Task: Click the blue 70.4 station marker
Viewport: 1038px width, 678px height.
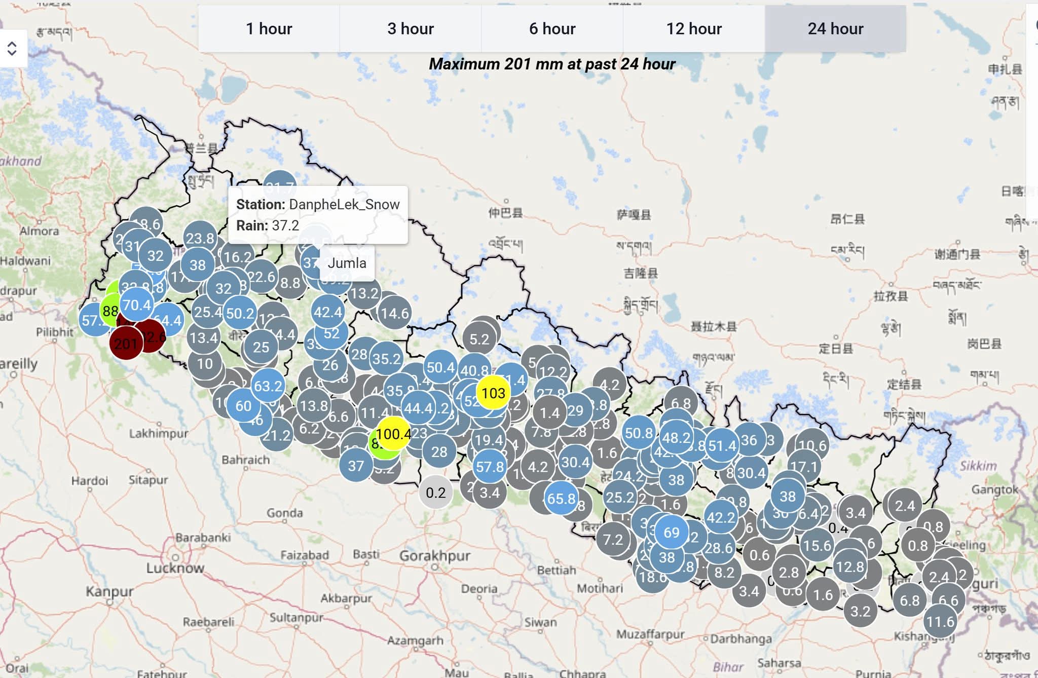Action: pos(137,305)
